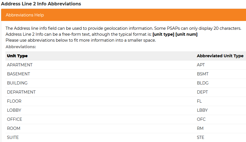Click the Address Line 2 Info Abbreviations title
Image resolution: width=246 pixels, height=142 pixels.
pyautogui.click(x=41, y=4)
